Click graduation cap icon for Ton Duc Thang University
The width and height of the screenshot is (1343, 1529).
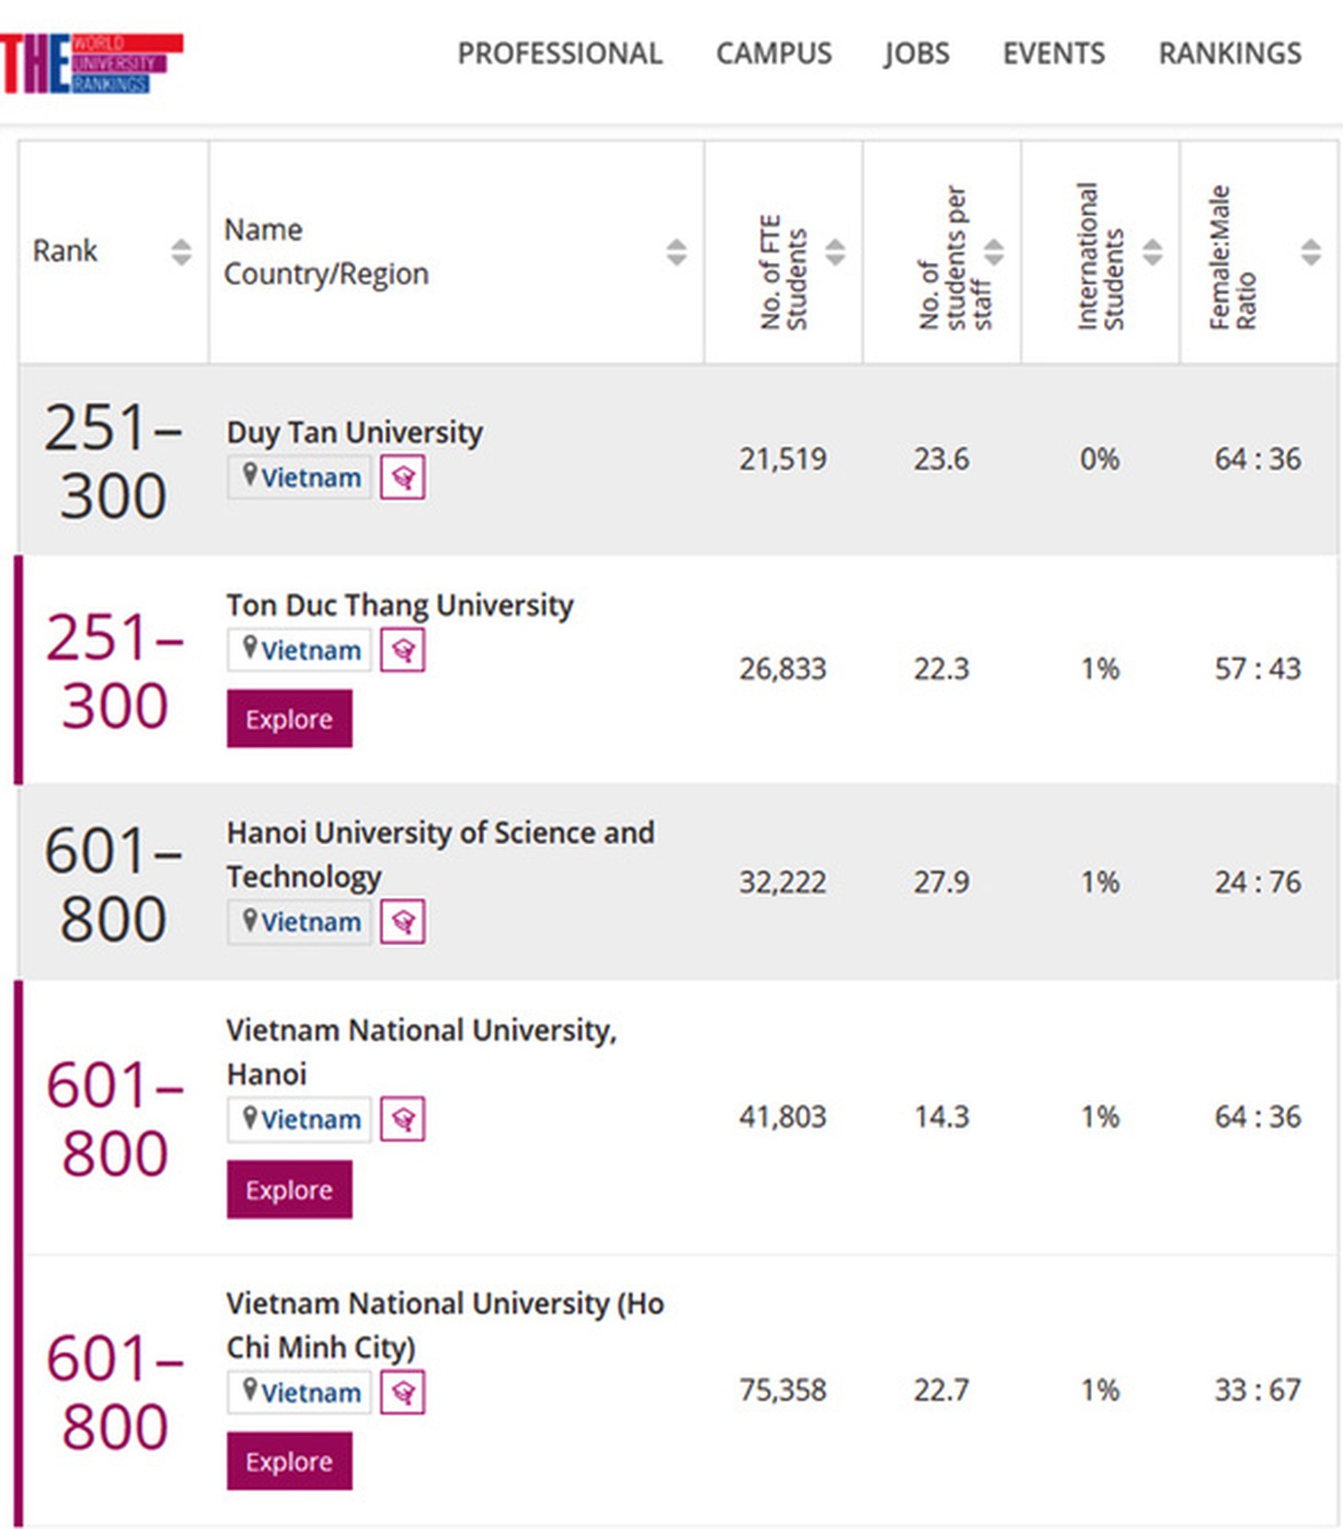coord(403,650)
